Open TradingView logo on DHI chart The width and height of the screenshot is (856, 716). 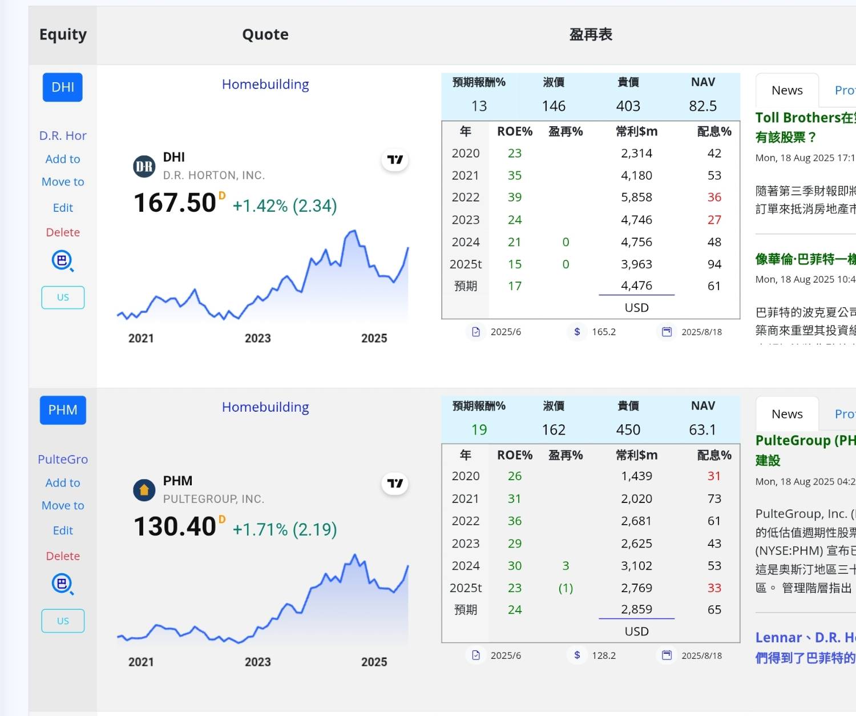(395, 160)
